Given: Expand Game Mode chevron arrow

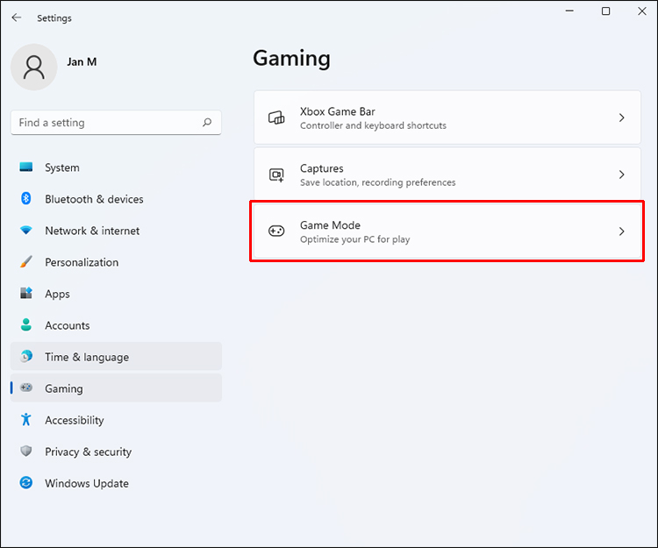Looking at the screenshot, I should 621,231.
